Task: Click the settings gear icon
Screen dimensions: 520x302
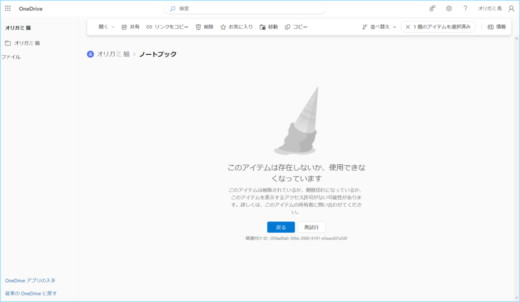Action: [449, 9]
